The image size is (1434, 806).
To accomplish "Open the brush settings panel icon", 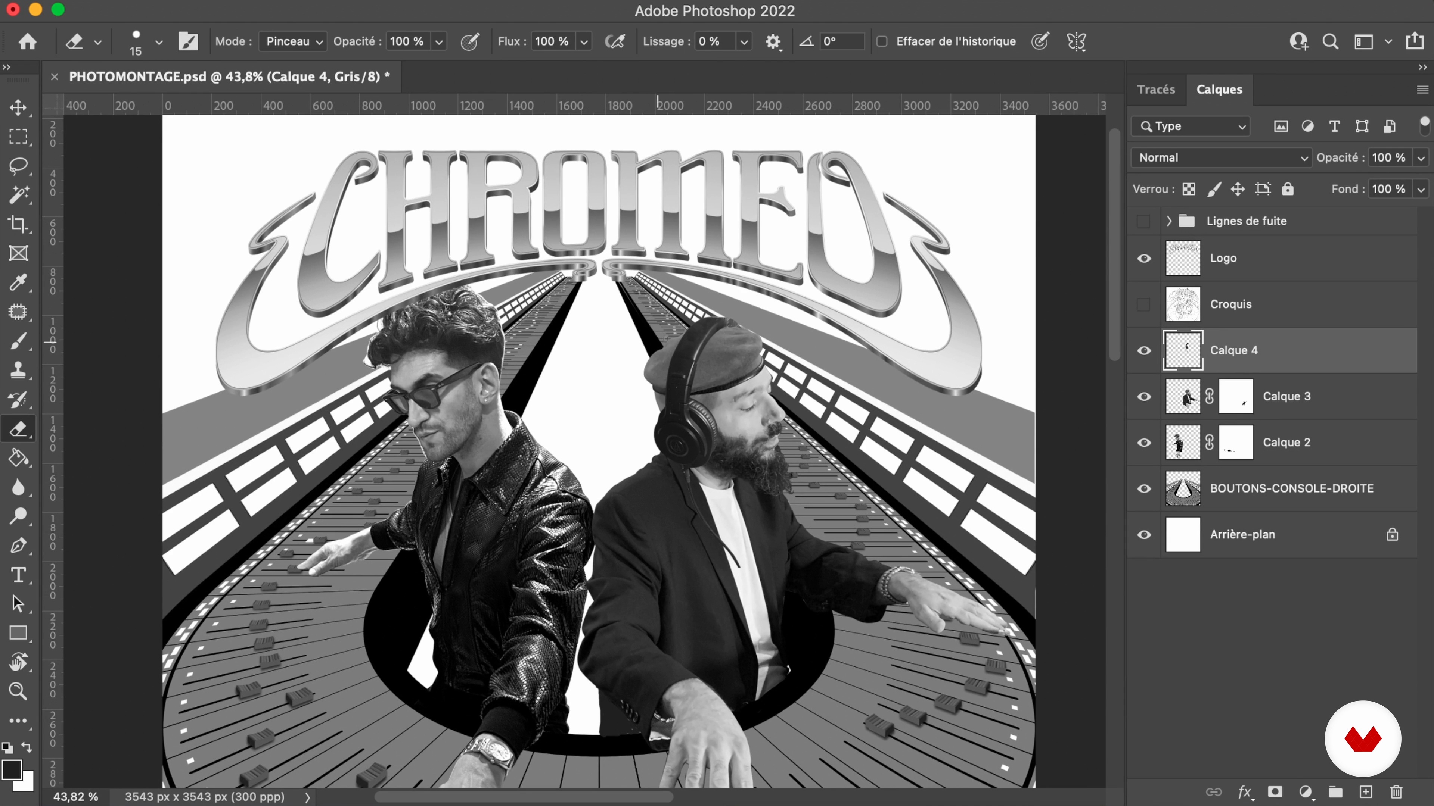I will [x=188, y=41].
